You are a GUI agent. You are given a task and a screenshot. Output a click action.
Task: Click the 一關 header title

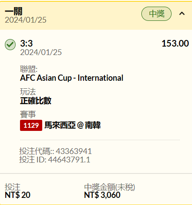13,11
